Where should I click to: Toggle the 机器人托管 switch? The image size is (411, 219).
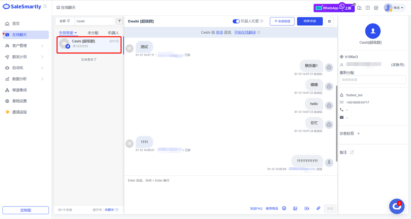pos(236,21)
